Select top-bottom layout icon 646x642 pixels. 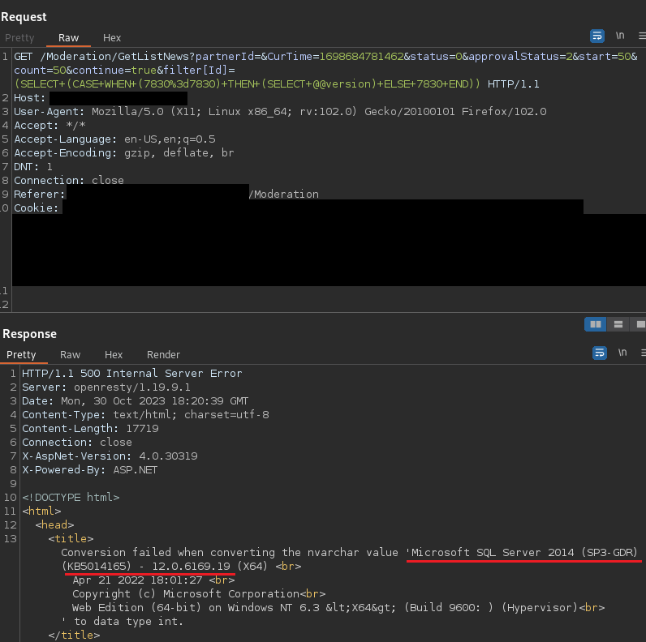click(618, 324)
